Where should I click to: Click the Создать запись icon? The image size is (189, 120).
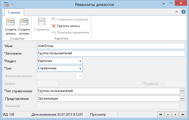point(10,22)
